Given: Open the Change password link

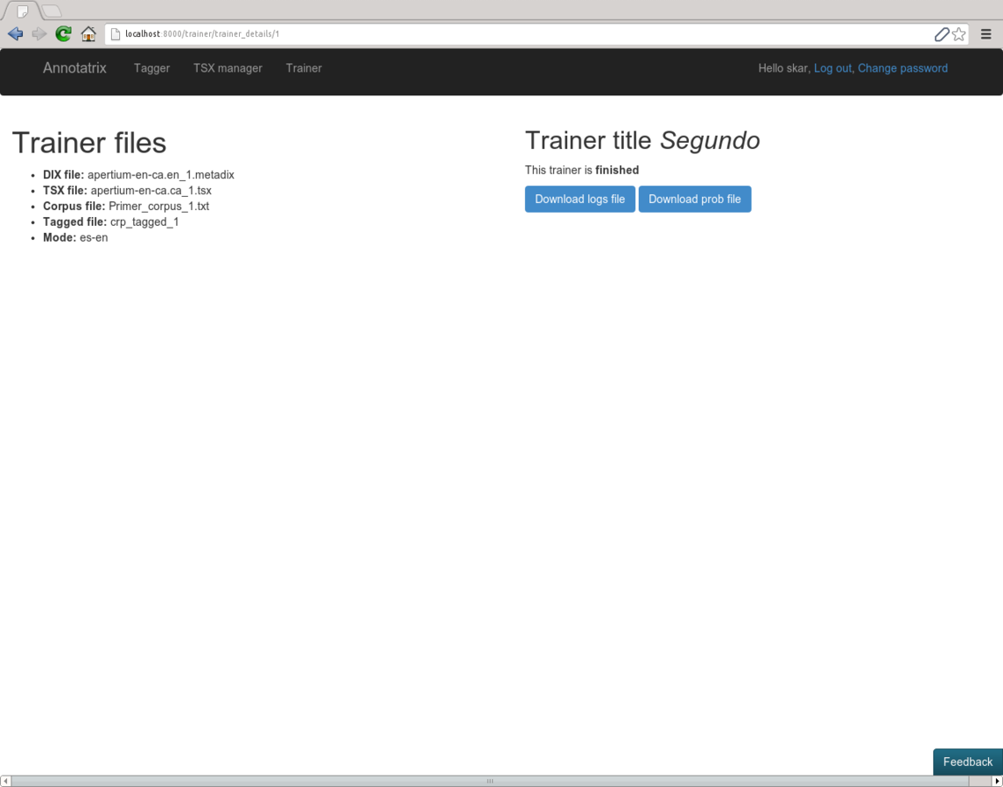Looking at the screenshot, I should pos(902,68).
